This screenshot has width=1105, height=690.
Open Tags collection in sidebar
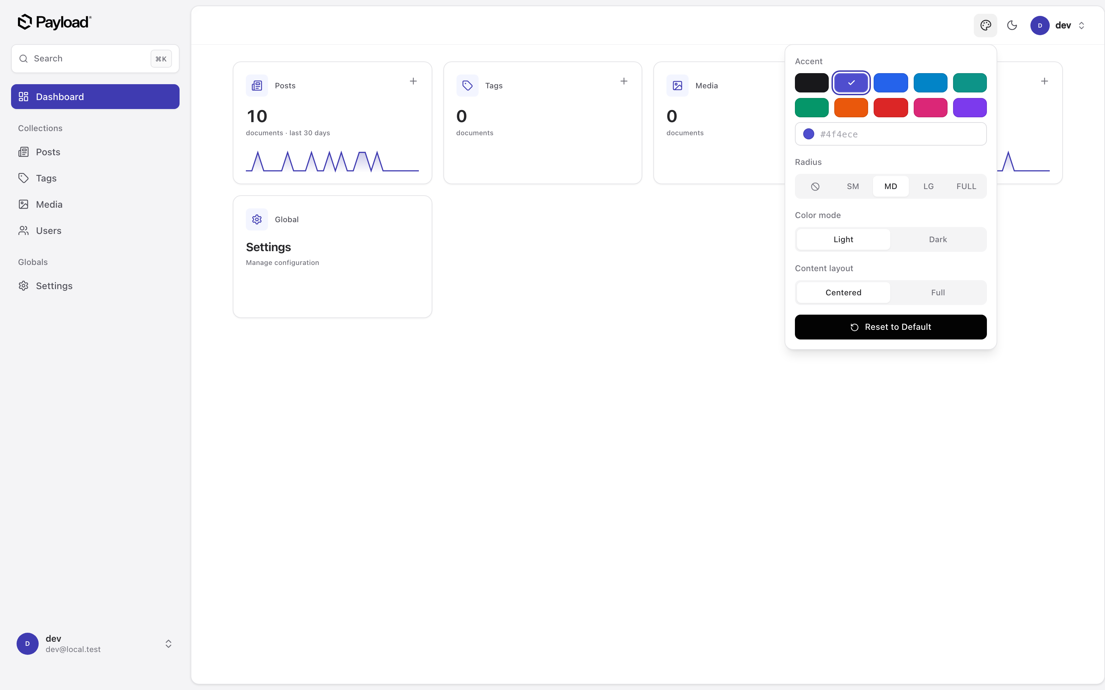[95, 178]
